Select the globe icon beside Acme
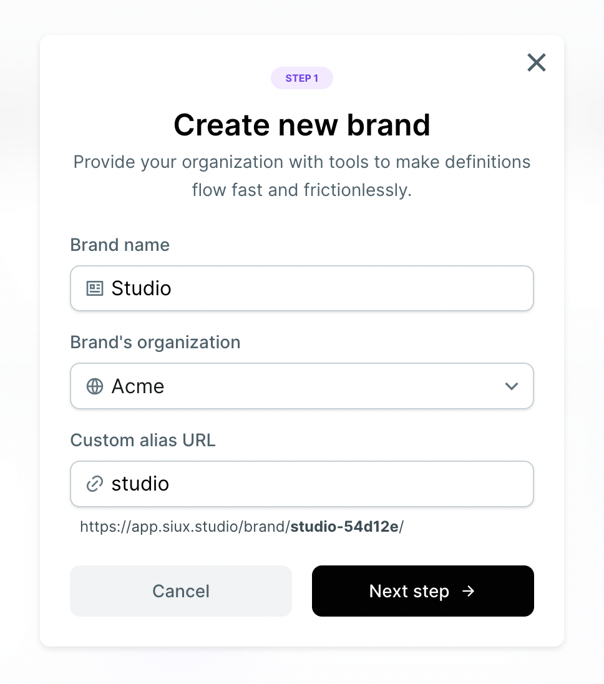 point(94,386)
